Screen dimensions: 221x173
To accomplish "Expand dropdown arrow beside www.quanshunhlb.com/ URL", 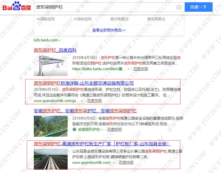I will coord(114,163).
